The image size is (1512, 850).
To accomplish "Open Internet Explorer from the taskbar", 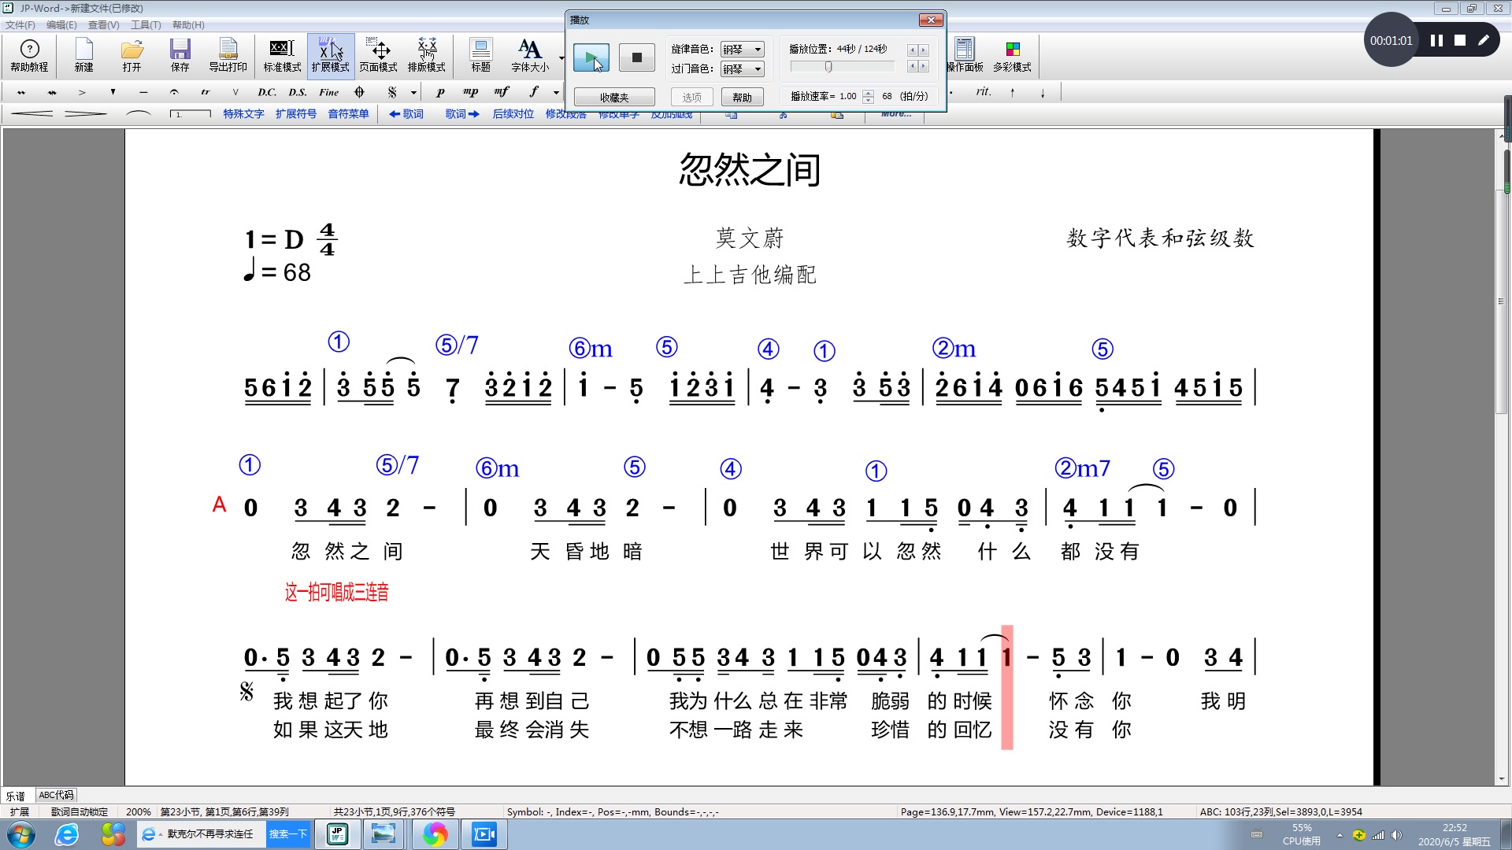I will [66, 834].
